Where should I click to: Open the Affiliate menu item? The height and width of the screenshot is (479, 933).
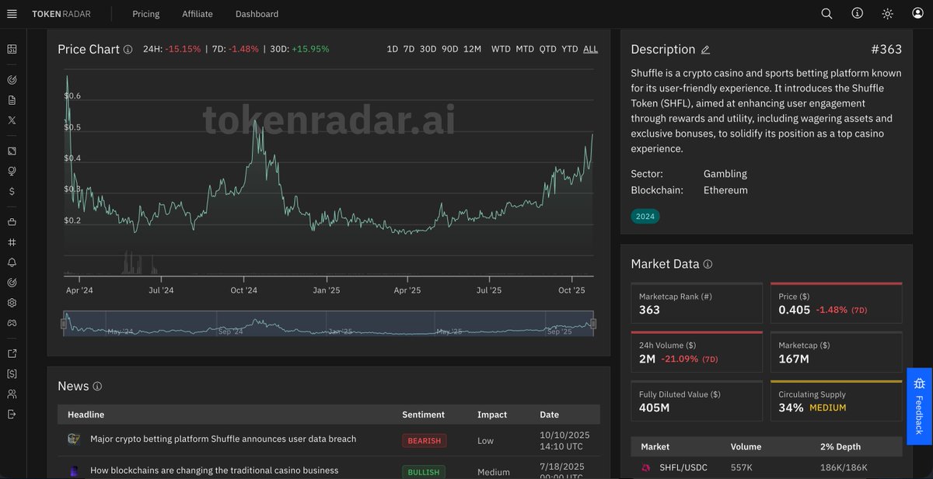tap(197, 14)
